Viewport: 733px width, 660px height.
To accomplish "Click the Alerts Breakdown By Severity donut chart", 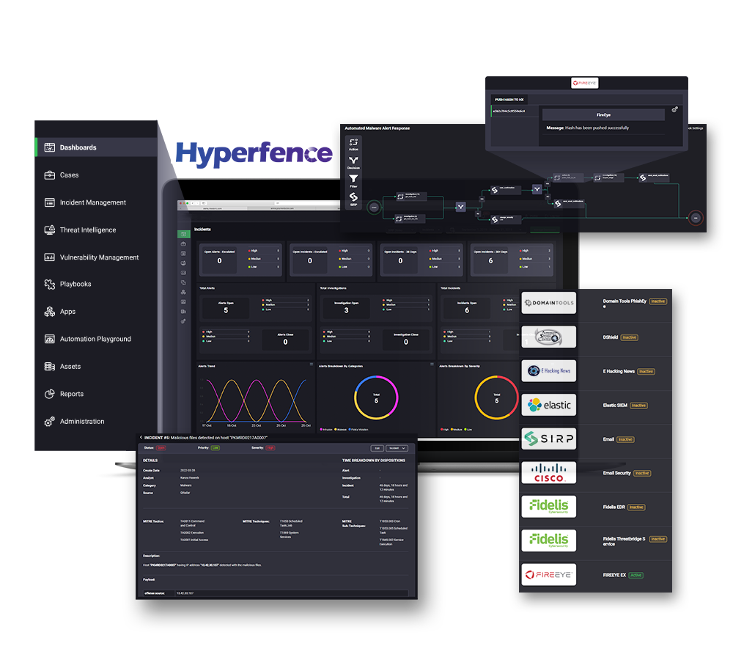I will click(x=496, y=400).
